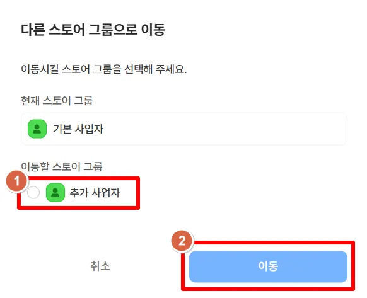The width and height of the screenshot is (367, 298).
Task: Confirm the move with the blue 이동 button
Action: [268, 266]
